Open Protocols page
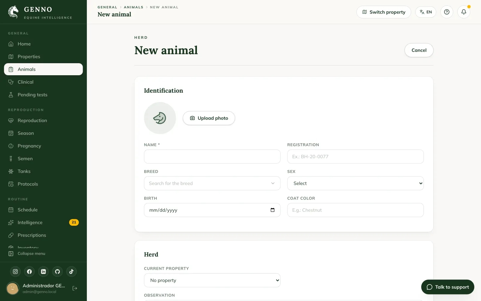The height and width of the screenshot is (301, 481). [x=43, y=184]
